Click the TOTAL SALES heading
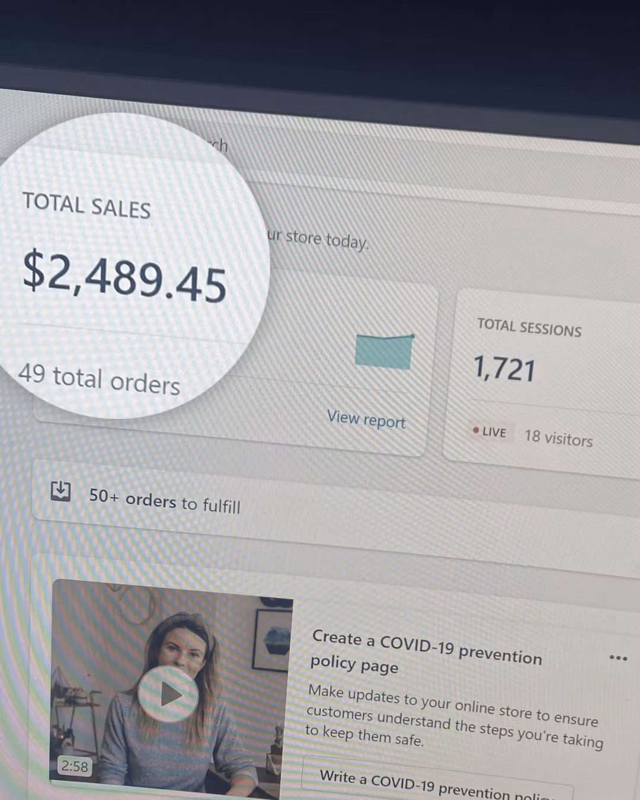Viewport: 640px width, 800px height. click(87, 206)
